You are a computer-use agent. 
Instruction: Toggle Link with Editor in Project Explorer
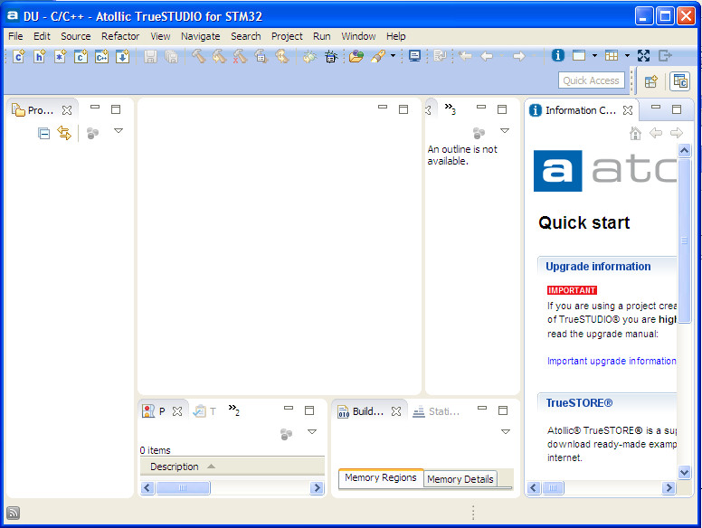point(64,133)
